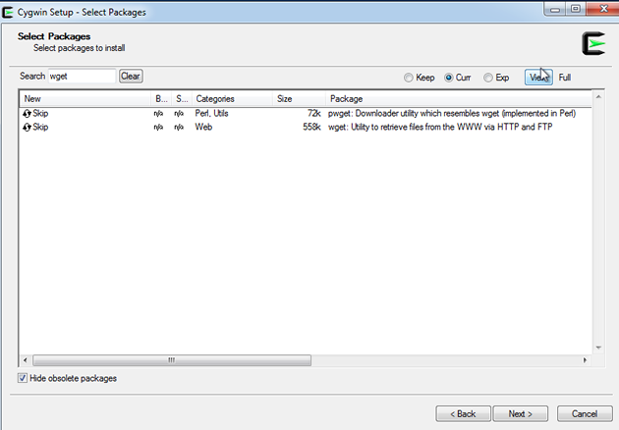Click the horizontal scrollbar right arrow
Image resolution: width=619 pixels, height=430 pixels.
[585, 360]
